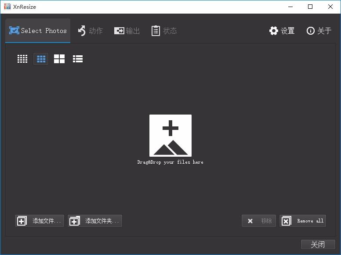Go to the 动作 tab
Screen dimensions: 341x255
tap(90, 31)
